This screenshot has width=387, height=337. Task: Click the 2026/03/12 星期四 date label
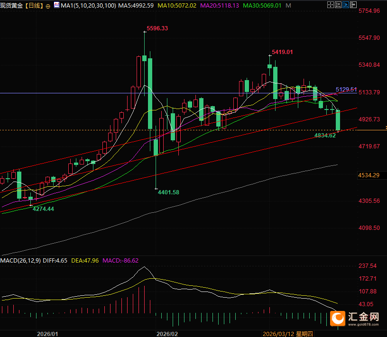click(x=288, y=334)
